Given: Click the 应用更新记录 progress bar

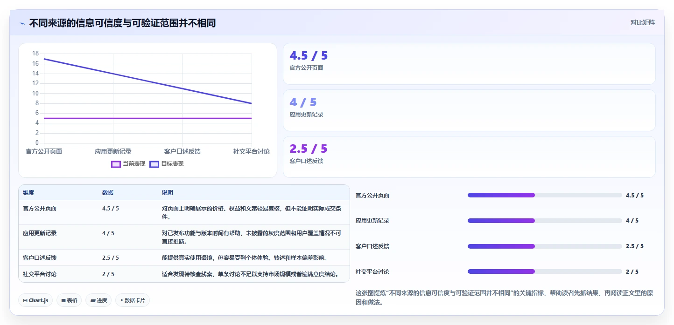Looking at the screenshot, I should (x=545, y=221).
